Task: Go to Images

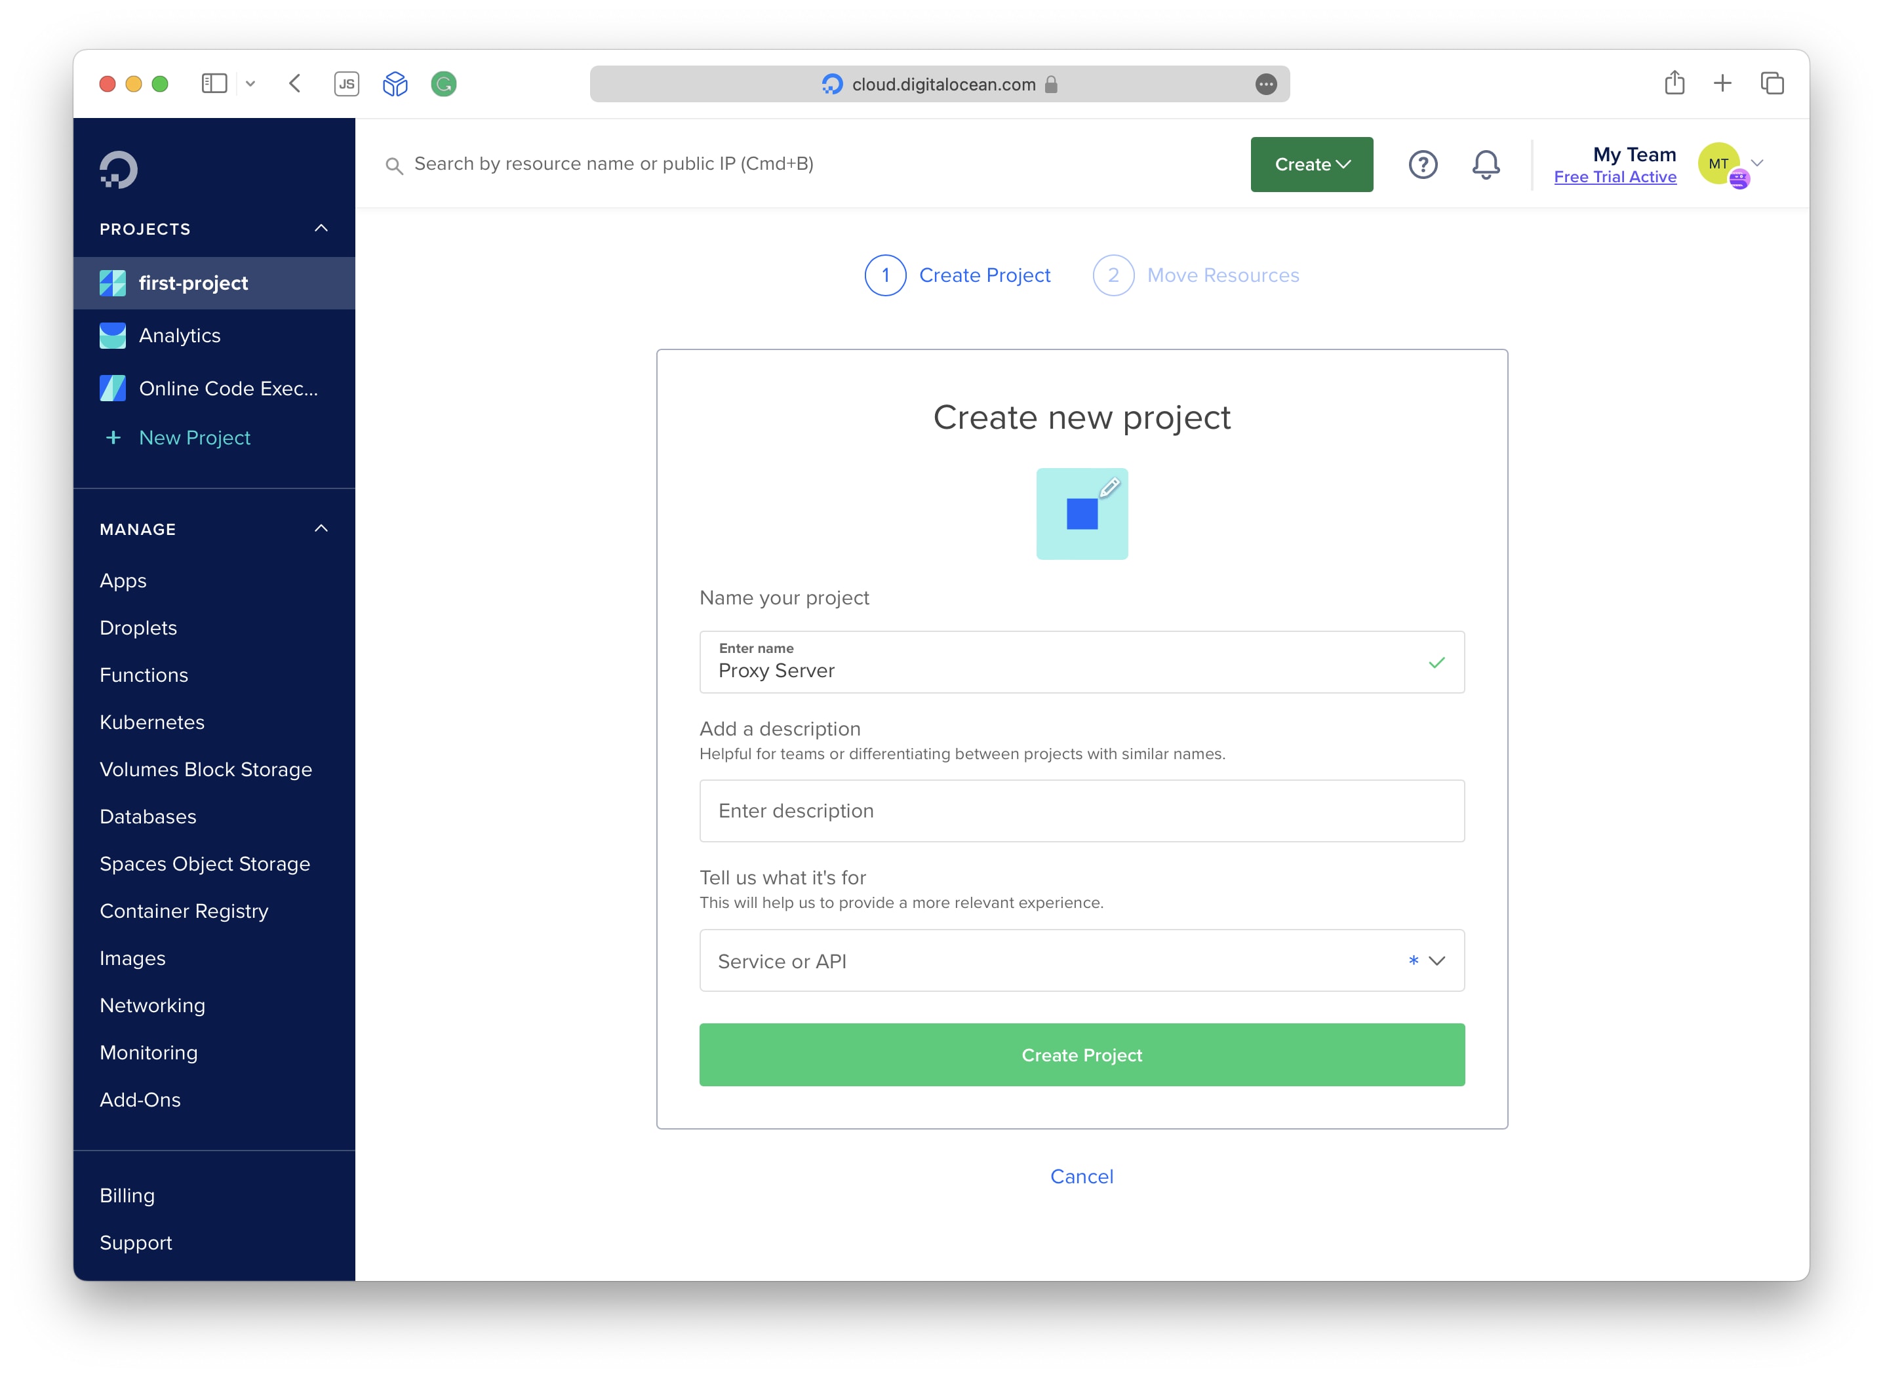Action: click(x=132, y=958)
